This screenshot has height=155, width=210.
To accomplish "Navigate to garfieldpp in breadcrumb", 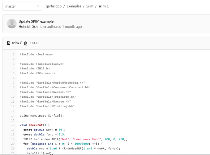I will [55, 6].
